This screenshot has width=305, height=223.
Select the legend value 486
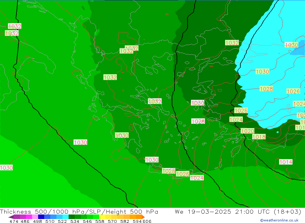click(25, 221)
